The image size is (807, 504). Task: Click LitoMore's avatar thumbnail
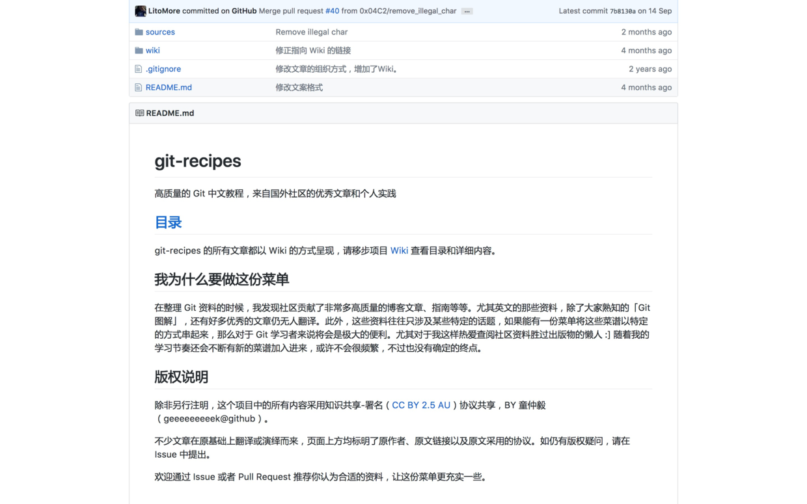pos(140,11)
